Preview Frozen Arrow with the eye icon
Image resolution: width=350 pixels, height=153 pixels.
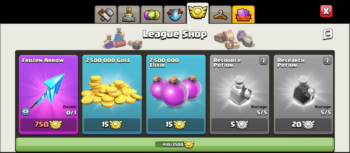pos(26,112)
